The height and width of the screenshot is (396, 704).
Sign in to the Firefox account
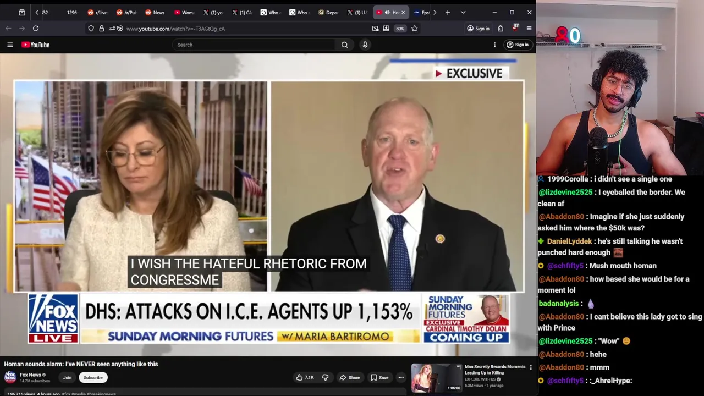(x=478, y=29)
